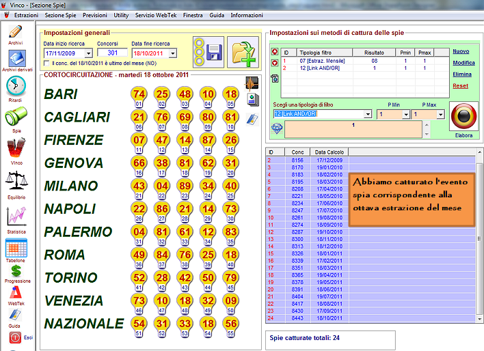Click the waveform icon beside the extraction
This screenshot has width=484, height=351.
coord(252,83)
